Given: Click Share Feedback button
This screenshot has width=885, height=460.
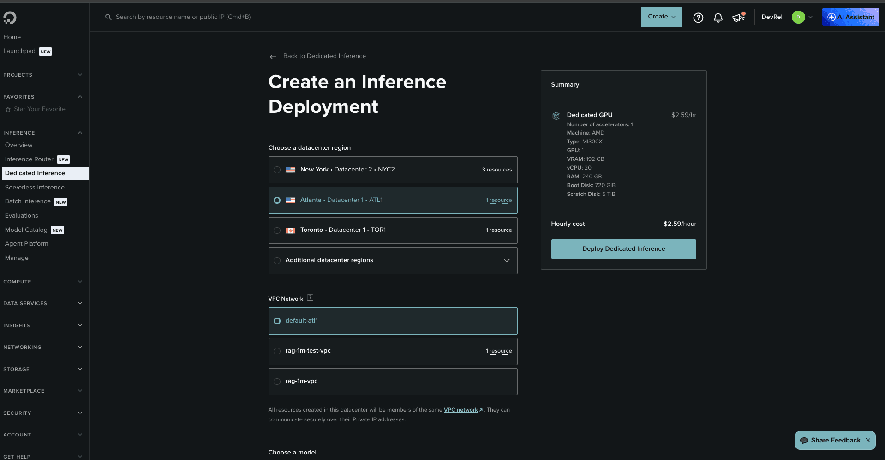Looking at the screenshot, I should [x=835, y=440].
